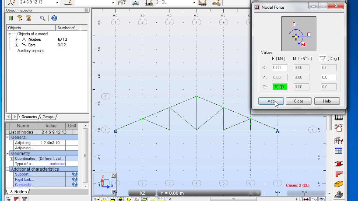Expand the Coordinates property row

(11, 159)
